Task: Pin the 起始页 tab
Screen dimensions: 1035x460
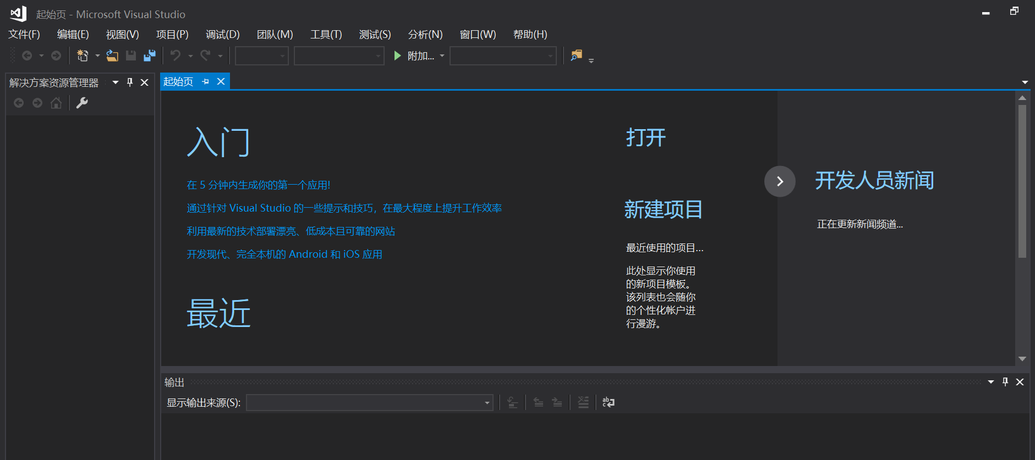Action: click(206, 81)
